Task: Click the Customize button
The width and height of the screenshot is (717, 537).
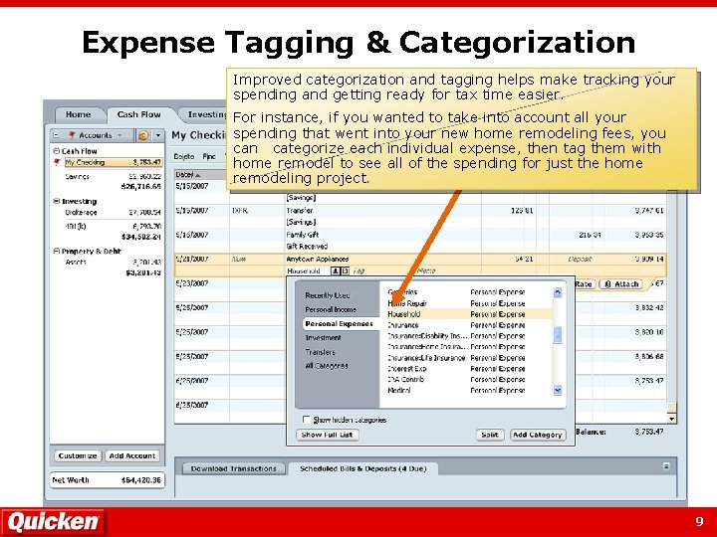Action: pos(78,455)
